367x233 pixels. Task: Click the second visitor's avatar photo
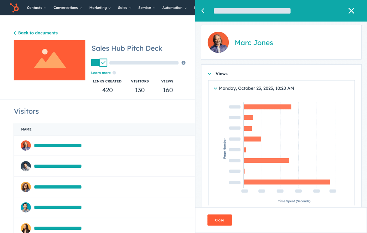26,166
